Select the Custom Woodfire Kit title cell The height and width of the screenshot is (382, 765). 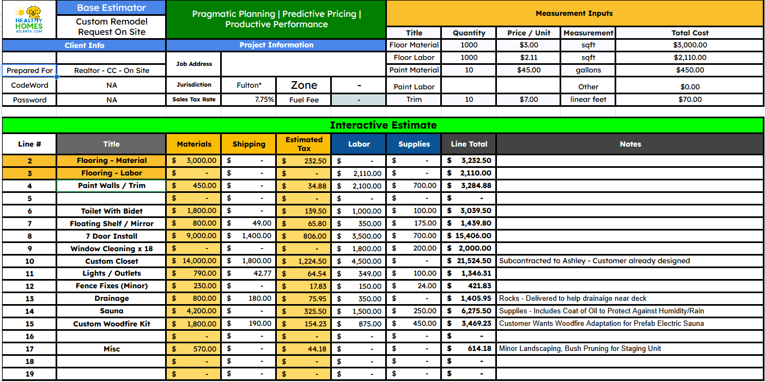tap(112, 324)
